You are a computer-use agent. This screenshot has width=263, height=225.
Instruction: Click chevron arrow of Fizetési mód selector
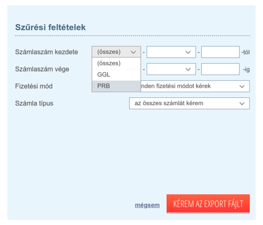[242, 86]
